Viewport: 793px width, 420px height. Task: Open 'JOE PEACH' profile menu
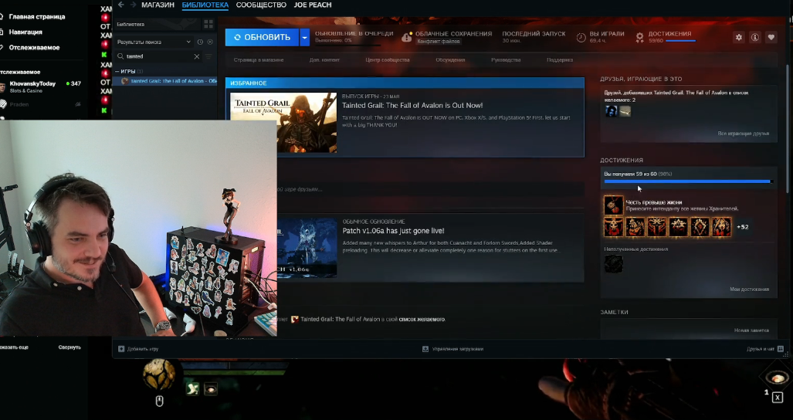click(313, 5)
